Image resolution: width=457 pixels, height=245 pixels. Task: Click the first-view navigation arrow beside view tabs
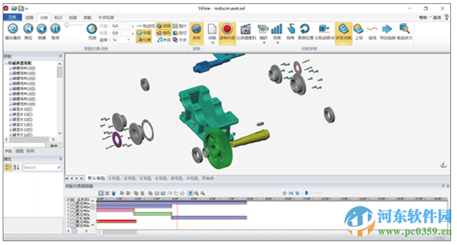coord(67,179)
